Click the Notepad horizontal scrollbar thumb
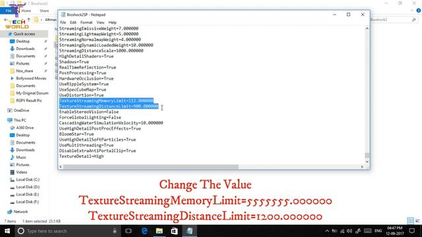The height and width of the screenshot is (237, 422). pyautogui.click(x=151, y=167)
